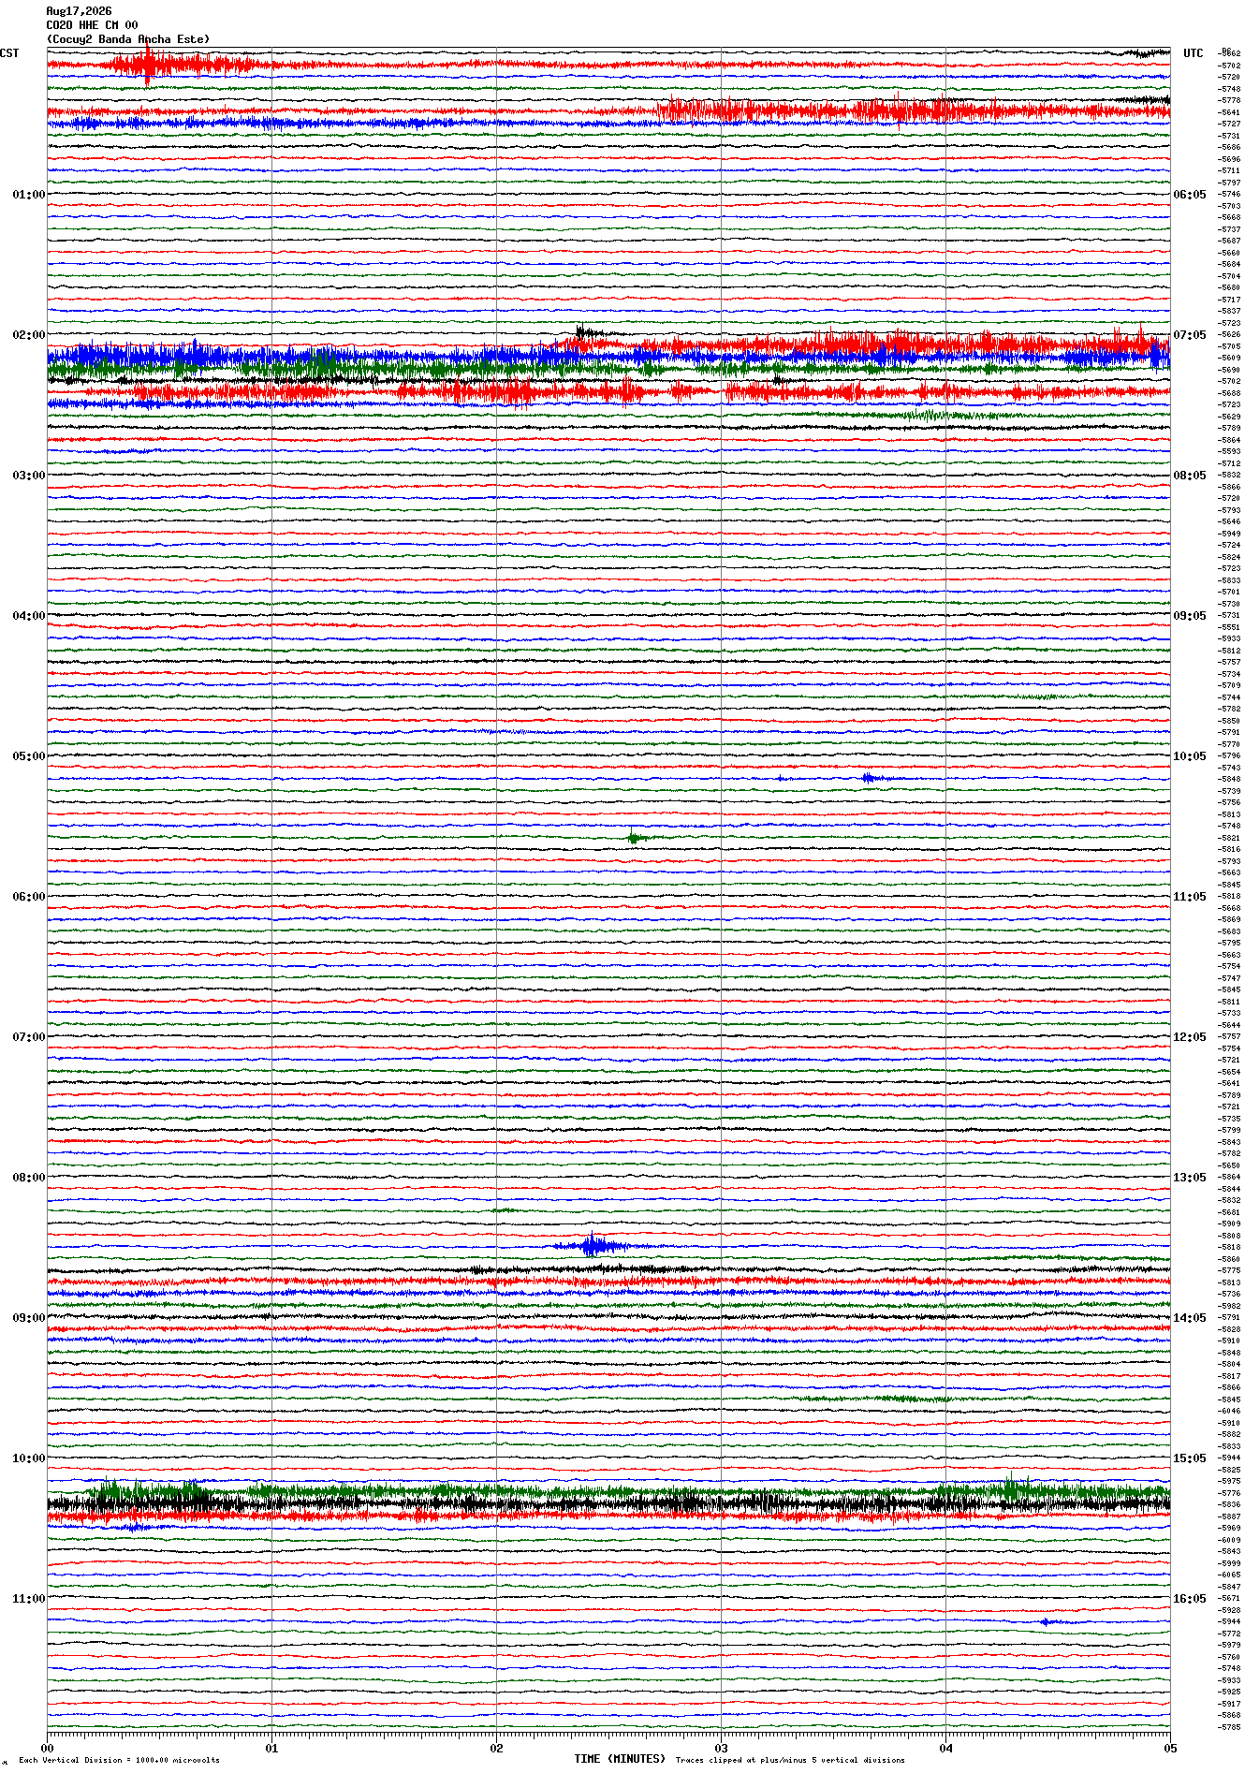1245x1773 pixels.
Task: Select the '11:05' UTC time label
Action: click(1190, 897)
